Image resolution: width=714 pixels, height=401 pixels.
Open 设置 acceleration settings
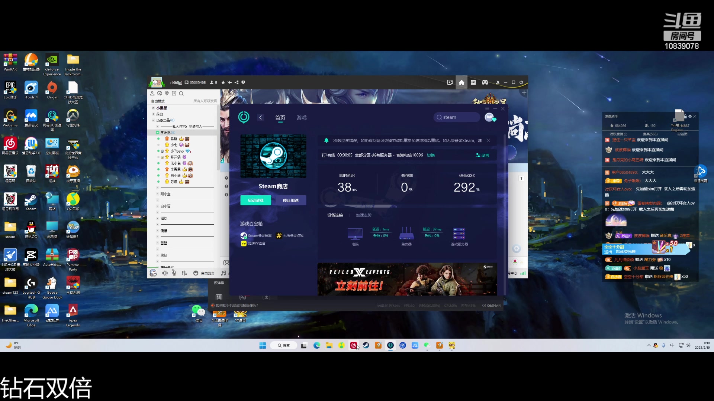(483, 155)
